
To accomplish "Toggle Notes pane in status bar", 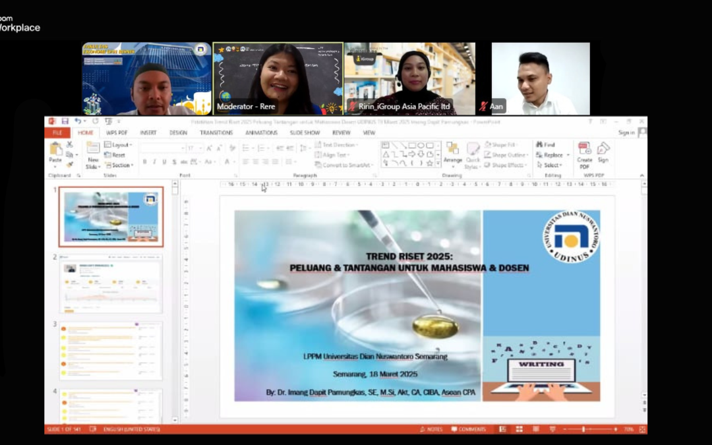I will click(431, 429).
